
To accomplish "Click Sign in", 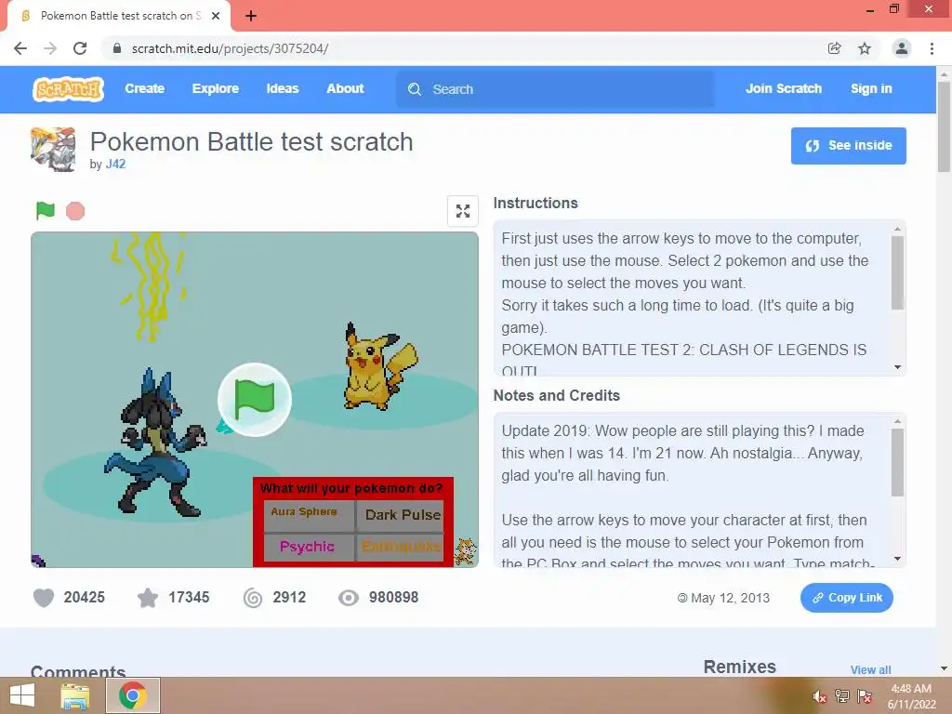I will [x=871, y=88].
